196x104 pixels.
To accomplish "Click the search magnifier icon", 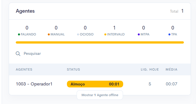I will point(18,54).
